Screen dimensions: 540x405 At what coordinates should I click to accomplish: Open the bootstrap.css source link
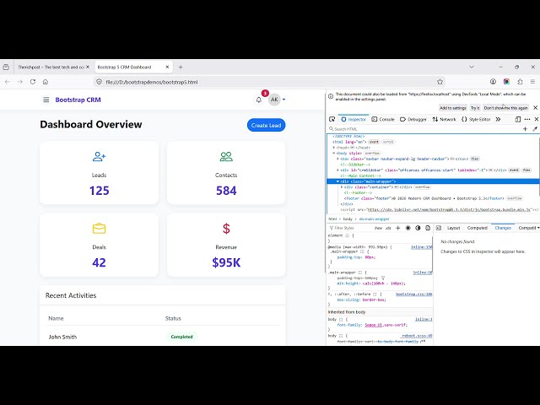[414, 294]
